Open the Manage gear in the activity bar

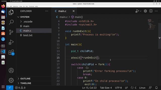11,80
